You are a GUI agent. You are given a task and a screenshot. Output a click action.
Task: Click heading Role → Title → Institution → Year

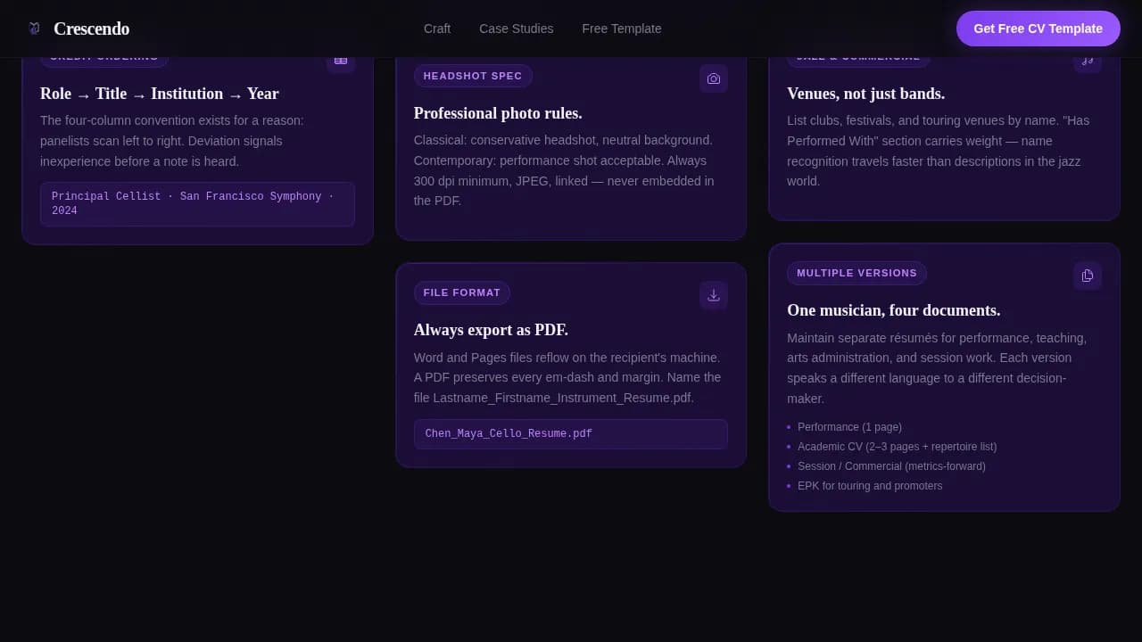coord(160,94)
